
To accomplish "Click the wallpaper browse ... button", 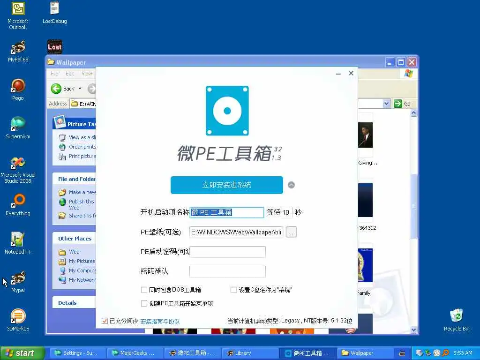I will [x=291, y=232].
